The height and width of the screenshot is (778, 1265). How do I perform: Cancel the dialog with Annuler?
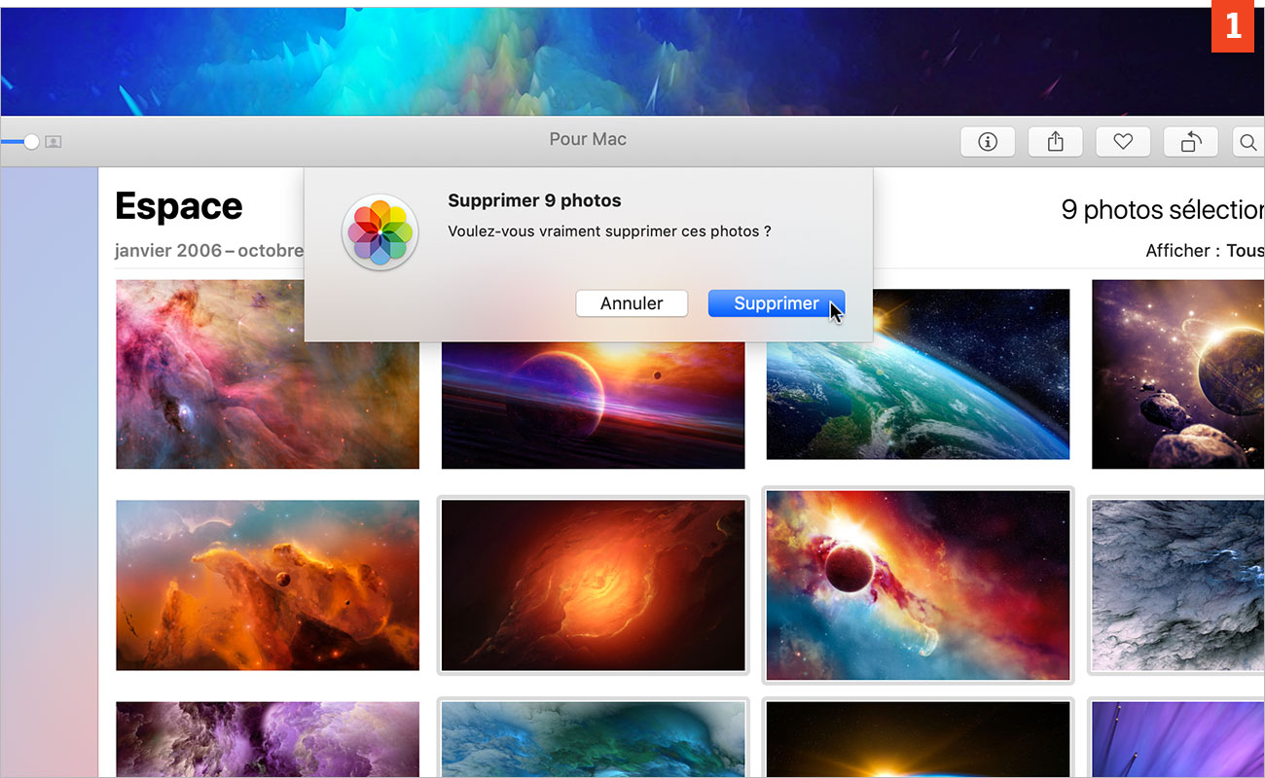click(x=632, y=303)
